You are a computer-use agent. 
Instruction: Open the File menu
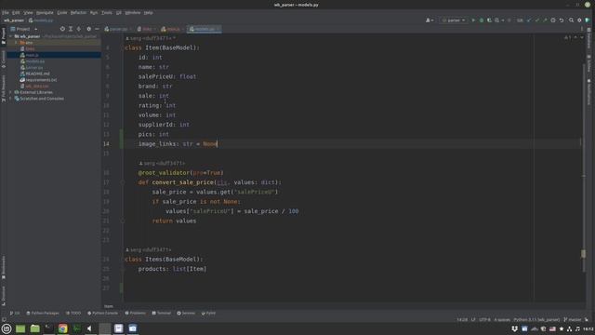[x=5, y=12]
